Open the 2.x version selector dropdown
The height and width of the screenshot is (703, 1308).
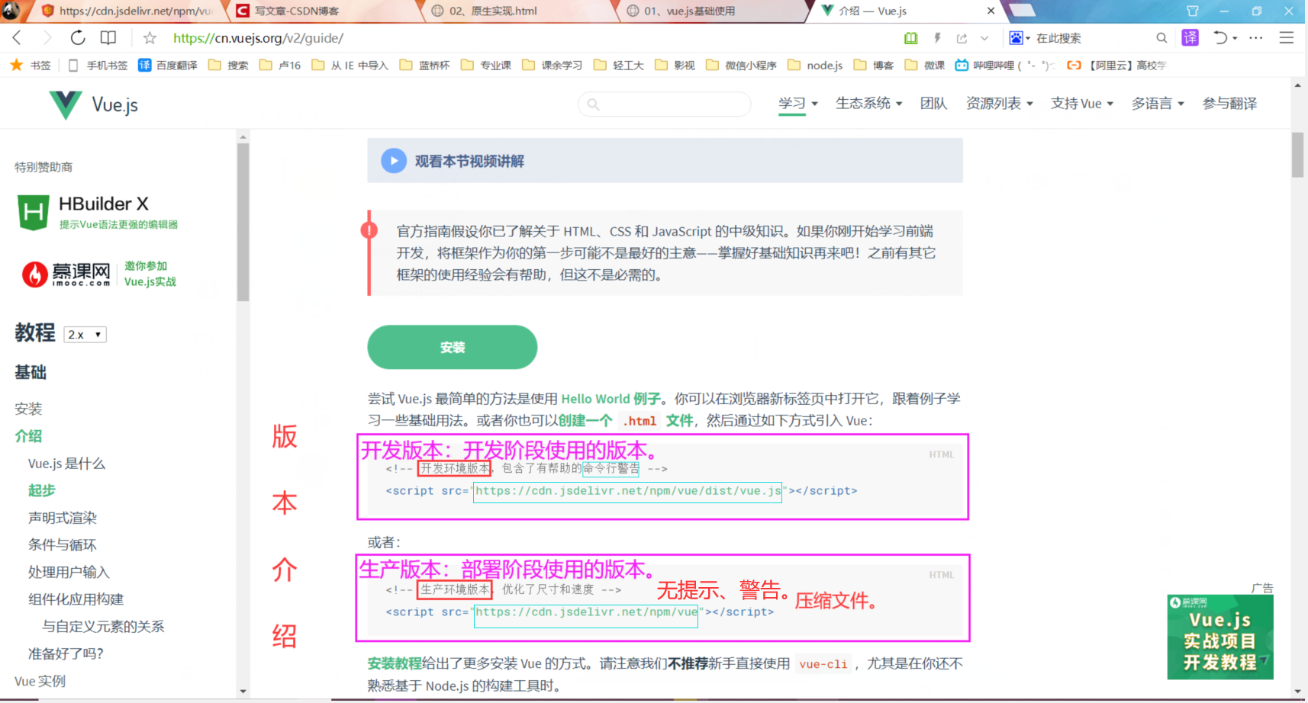[85, 335]
